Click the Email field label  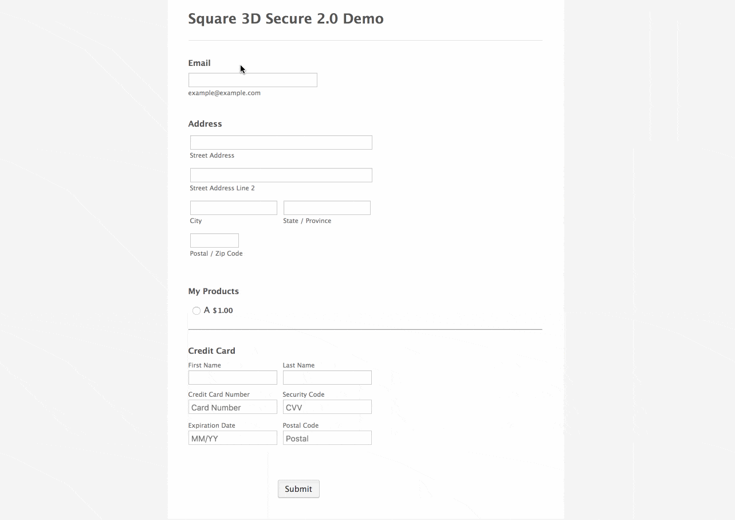(199, 63)
